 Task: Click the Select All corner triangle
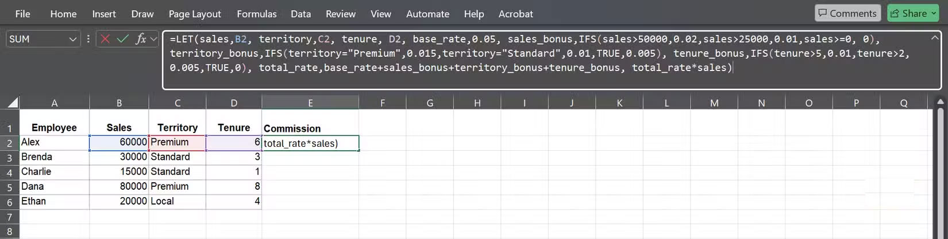tap(11, 103)
